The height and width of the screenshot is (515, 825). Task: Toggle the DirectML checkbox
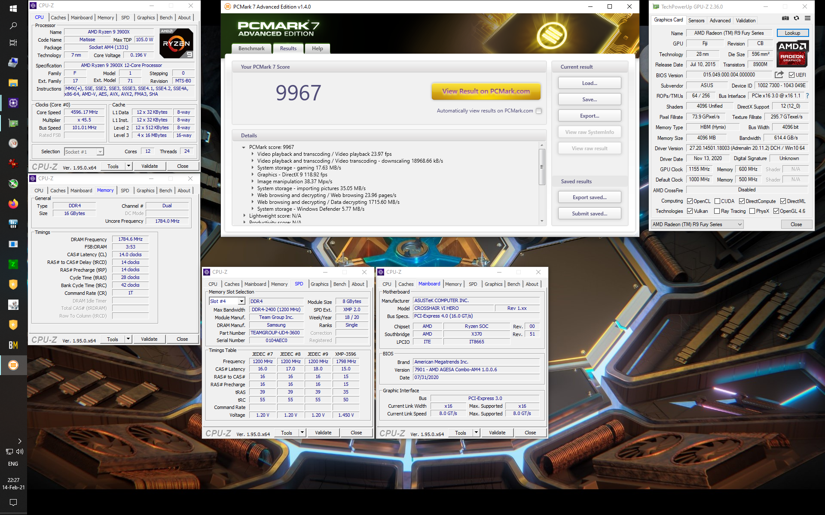click(x=783, y=201)
